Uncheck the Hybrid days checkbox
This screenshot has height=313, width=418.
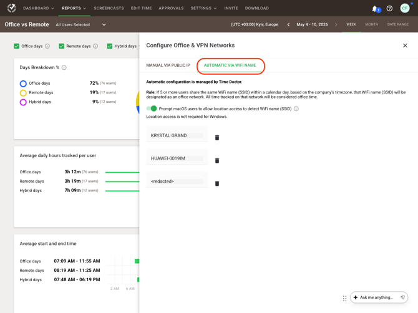coord(110,46)
